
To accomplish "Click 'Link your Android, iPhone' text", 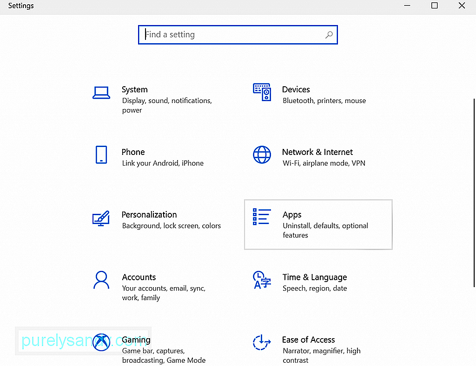I will [163, 163].
